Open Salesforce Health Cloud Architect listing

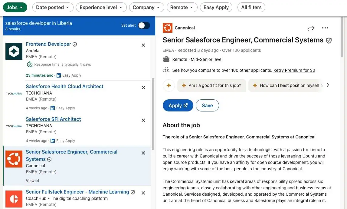(x=65, y=86)
